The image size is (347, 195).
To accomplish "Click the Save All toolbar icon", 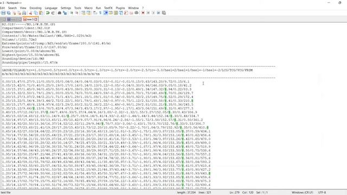I will (x=9, y=13).
